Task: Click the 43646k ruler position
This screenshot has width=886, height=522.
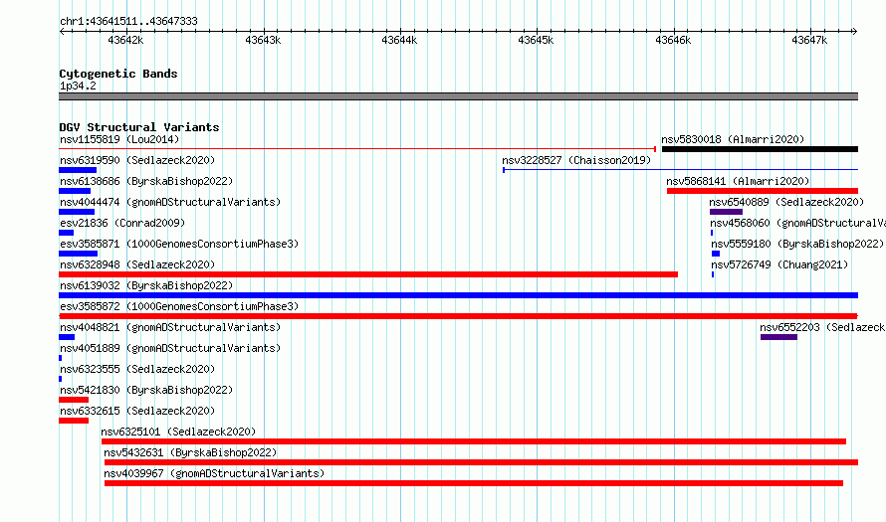Action: point(673,40)
